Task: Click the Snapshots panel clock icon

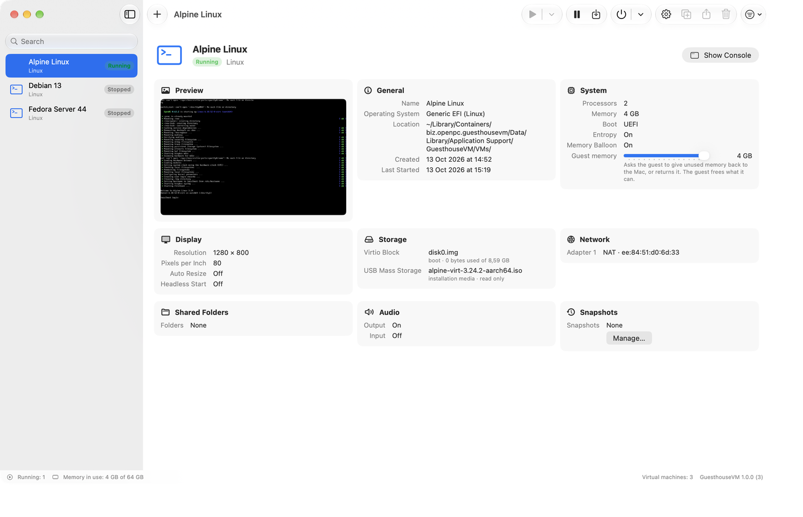Action: pos(571,312)
